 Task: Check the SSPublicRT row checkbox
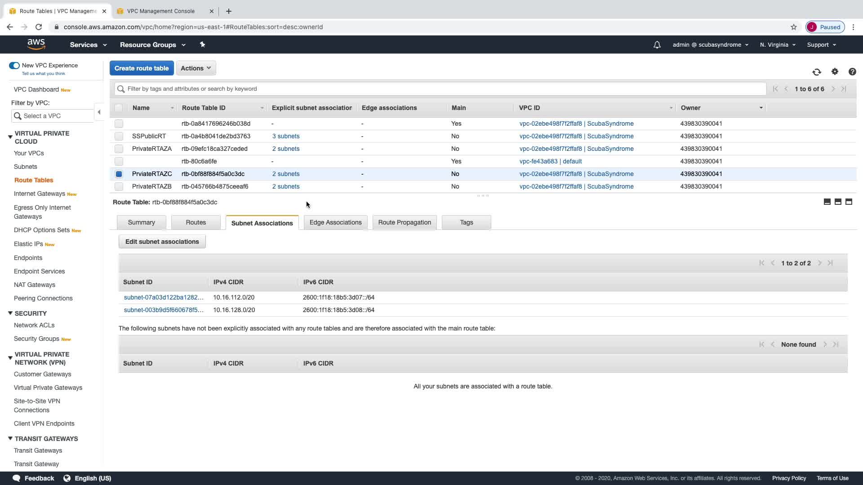coord(119,136)
